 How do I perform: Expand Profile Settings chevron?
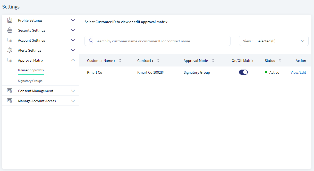point(73,20)
